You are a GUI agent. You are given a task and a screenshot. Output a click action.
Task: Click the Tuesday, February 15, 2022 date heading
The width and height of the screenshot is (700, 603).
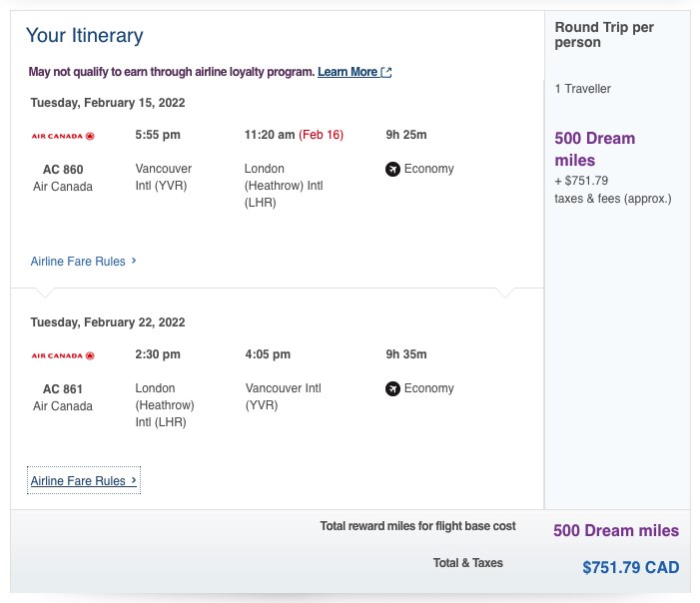[x=108, y=103]
